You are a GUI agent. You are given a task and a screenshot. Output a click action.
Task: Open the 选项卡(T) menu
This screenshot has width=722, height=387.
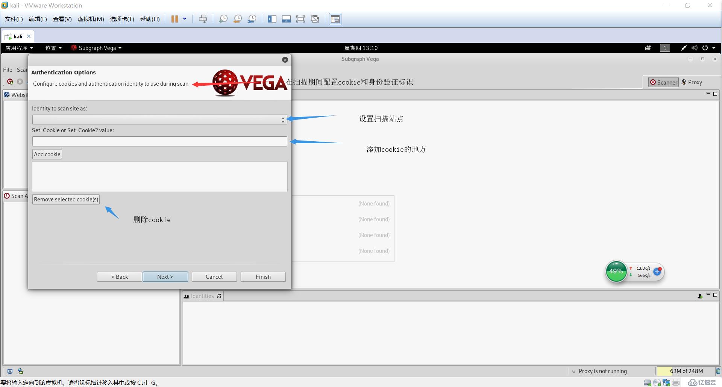[x=122, y=19]
